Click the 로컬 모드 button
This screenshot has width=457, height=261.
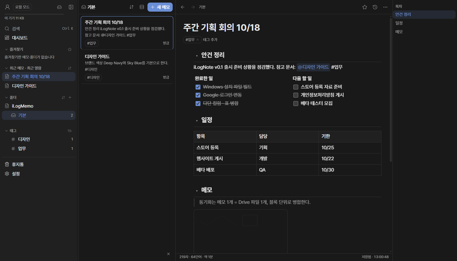coord(22,7)
